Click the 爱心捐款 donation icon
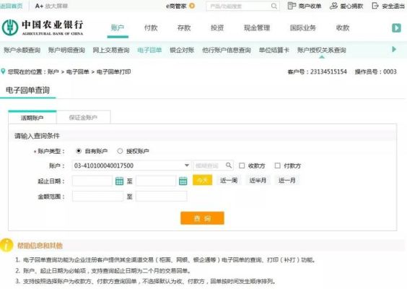This screenshot has width=407, height=289. click(333, 6)
